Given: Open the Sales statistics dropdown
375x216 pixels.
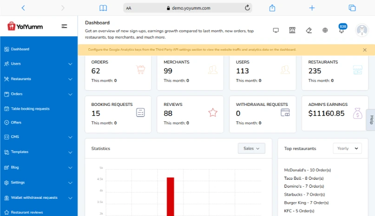Looking at the screenshot, I should pos(251,148).
